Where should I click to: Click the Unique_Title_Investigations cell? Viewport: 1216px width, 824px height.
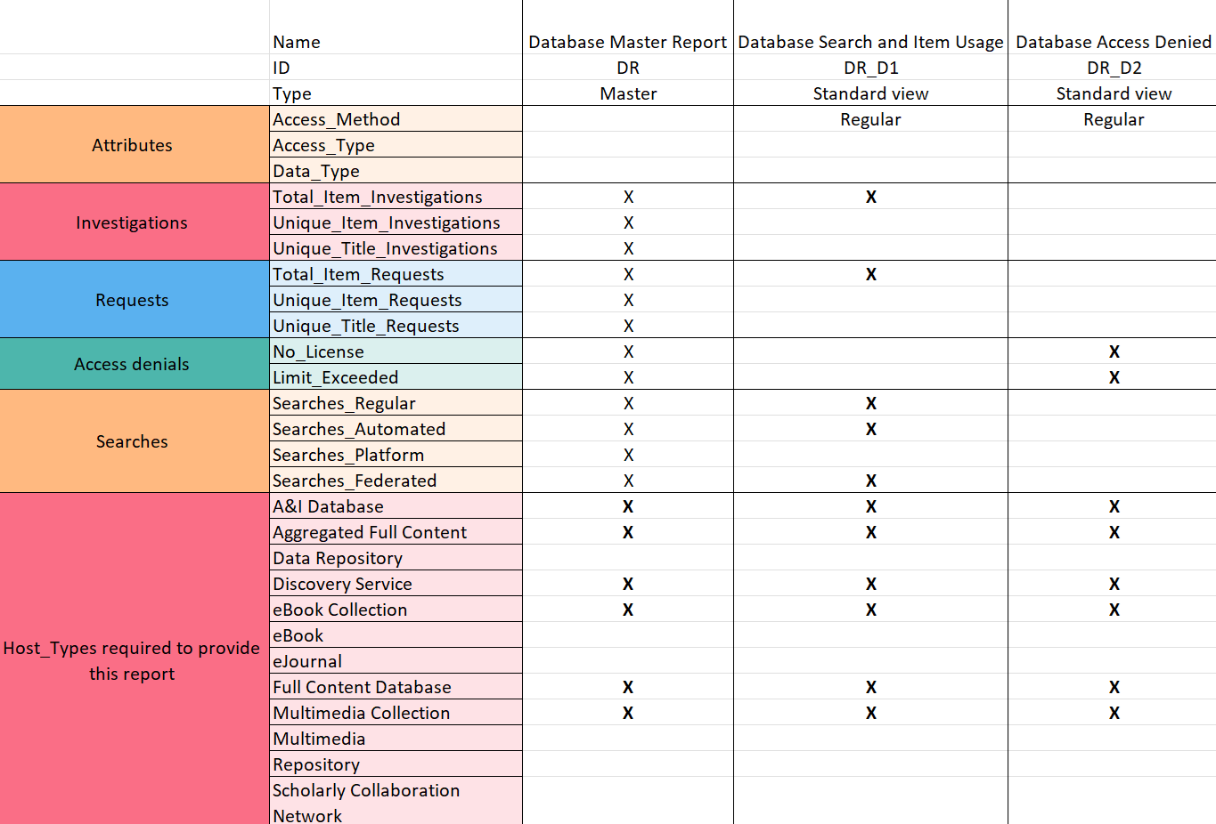point(396,248)
